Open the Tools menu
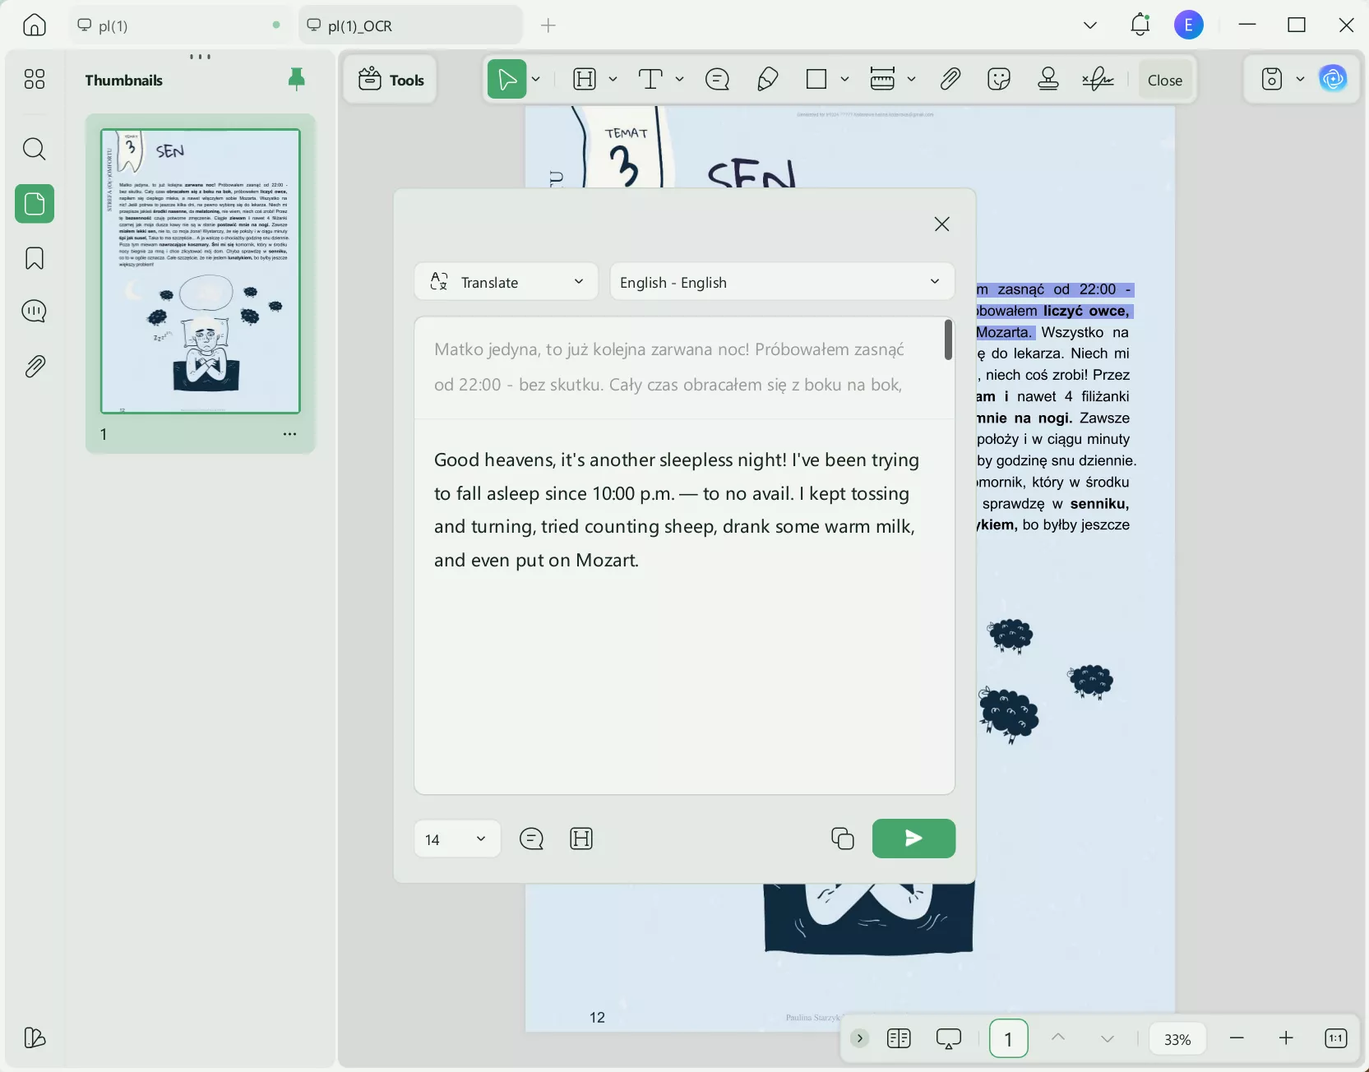Image resolution: width=1369 pixels, height=1072 pixels. coord(391,80)
